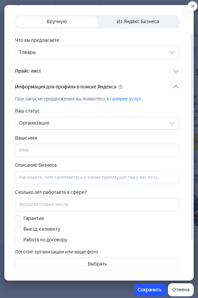Click the Сохранить button
Viewport: 198px width, 298px height.
click(x=149, y=290)
